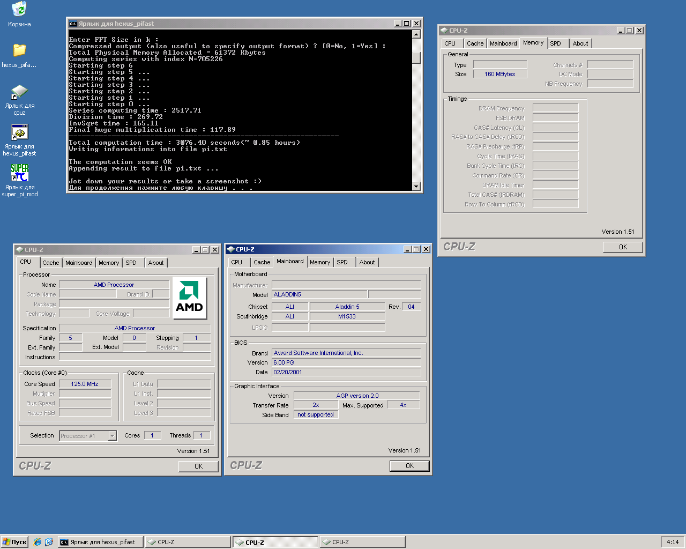Viewport: 686px width, 549px height.
Task: Open the Recycle Bin (Корзина) desktop icon
Action: click(19, 14)
